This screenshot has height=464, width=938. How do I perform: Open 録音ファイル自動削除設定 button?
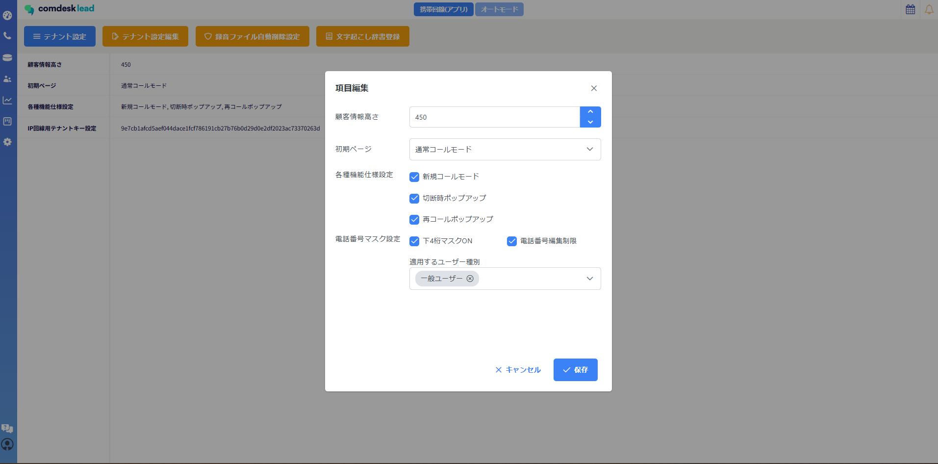coord(253,36)
